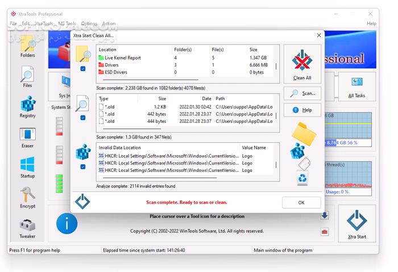Disable the registry scan checkbox

pos(83,167)
